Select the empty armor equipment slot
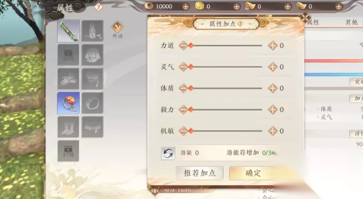This screenshot has width=363, height=199. click(x=93, y=55)
